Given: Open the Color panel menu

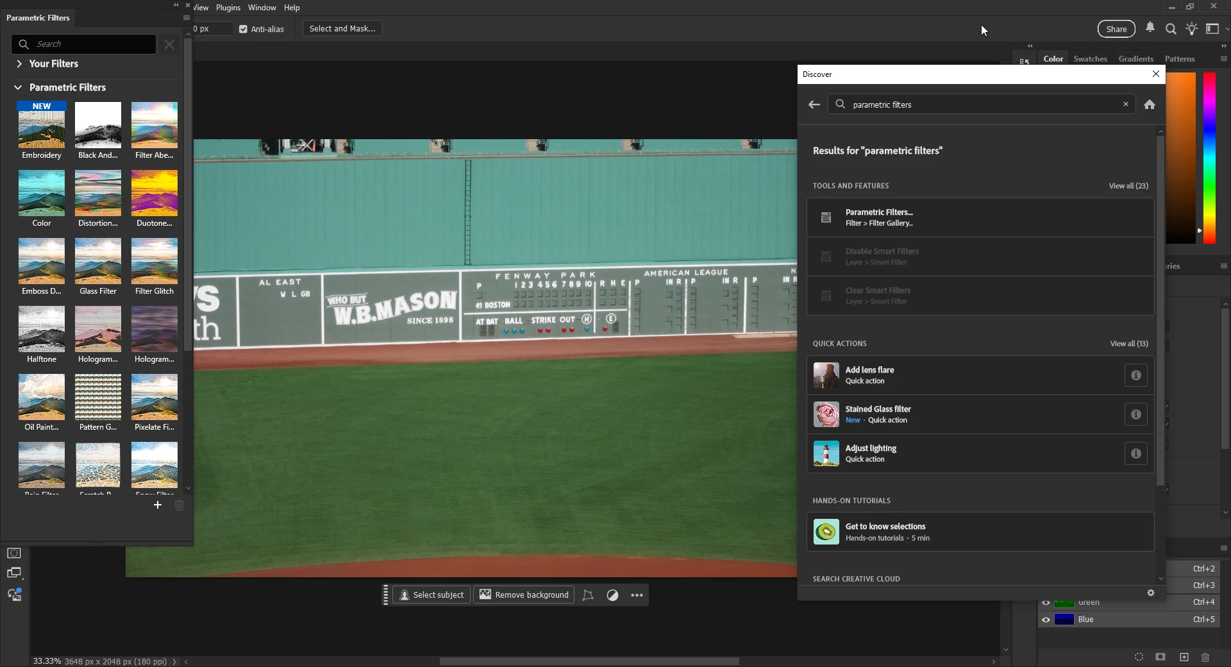Looking at the screenshot, I should coord(1223,59).
